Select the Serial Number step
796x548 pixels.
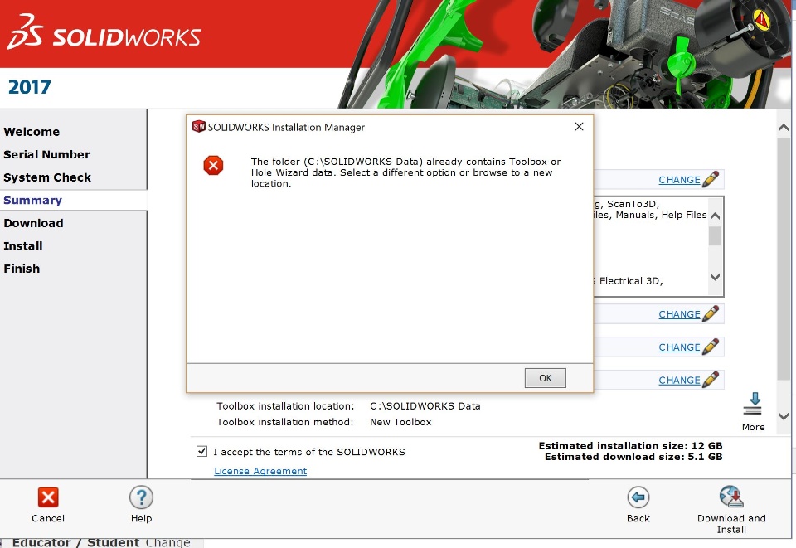46,155
